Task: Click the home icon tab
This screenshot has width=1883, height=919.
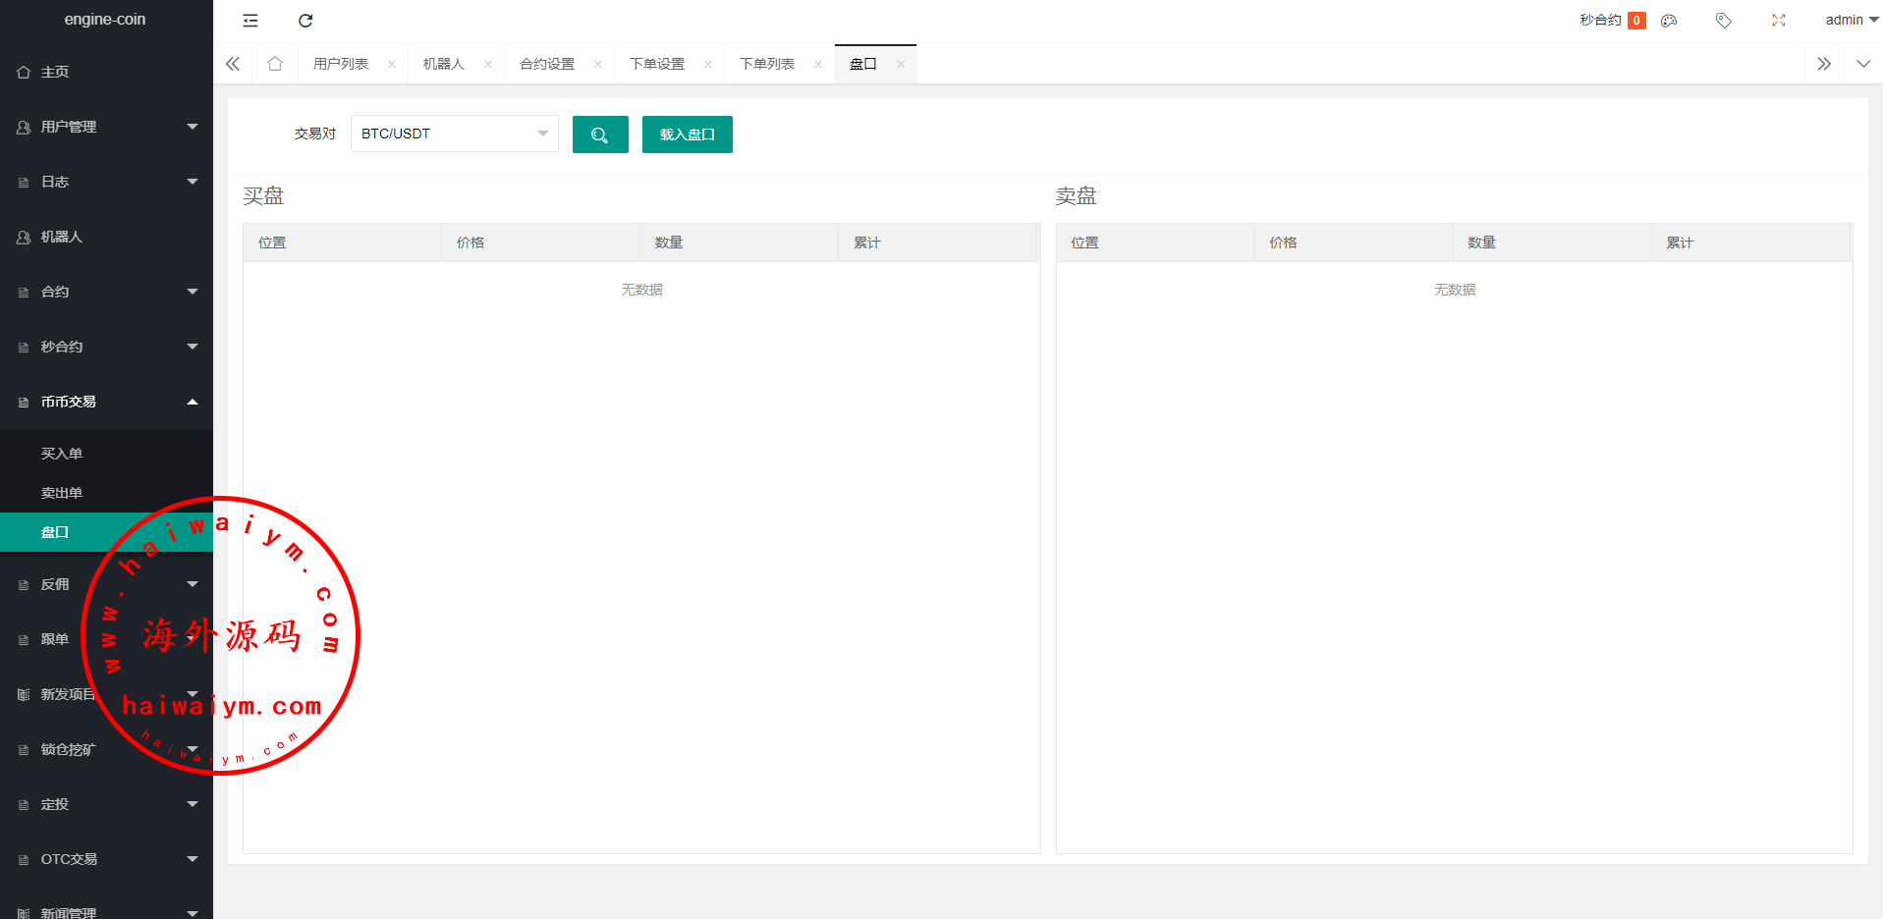Action: coord(275,64)
